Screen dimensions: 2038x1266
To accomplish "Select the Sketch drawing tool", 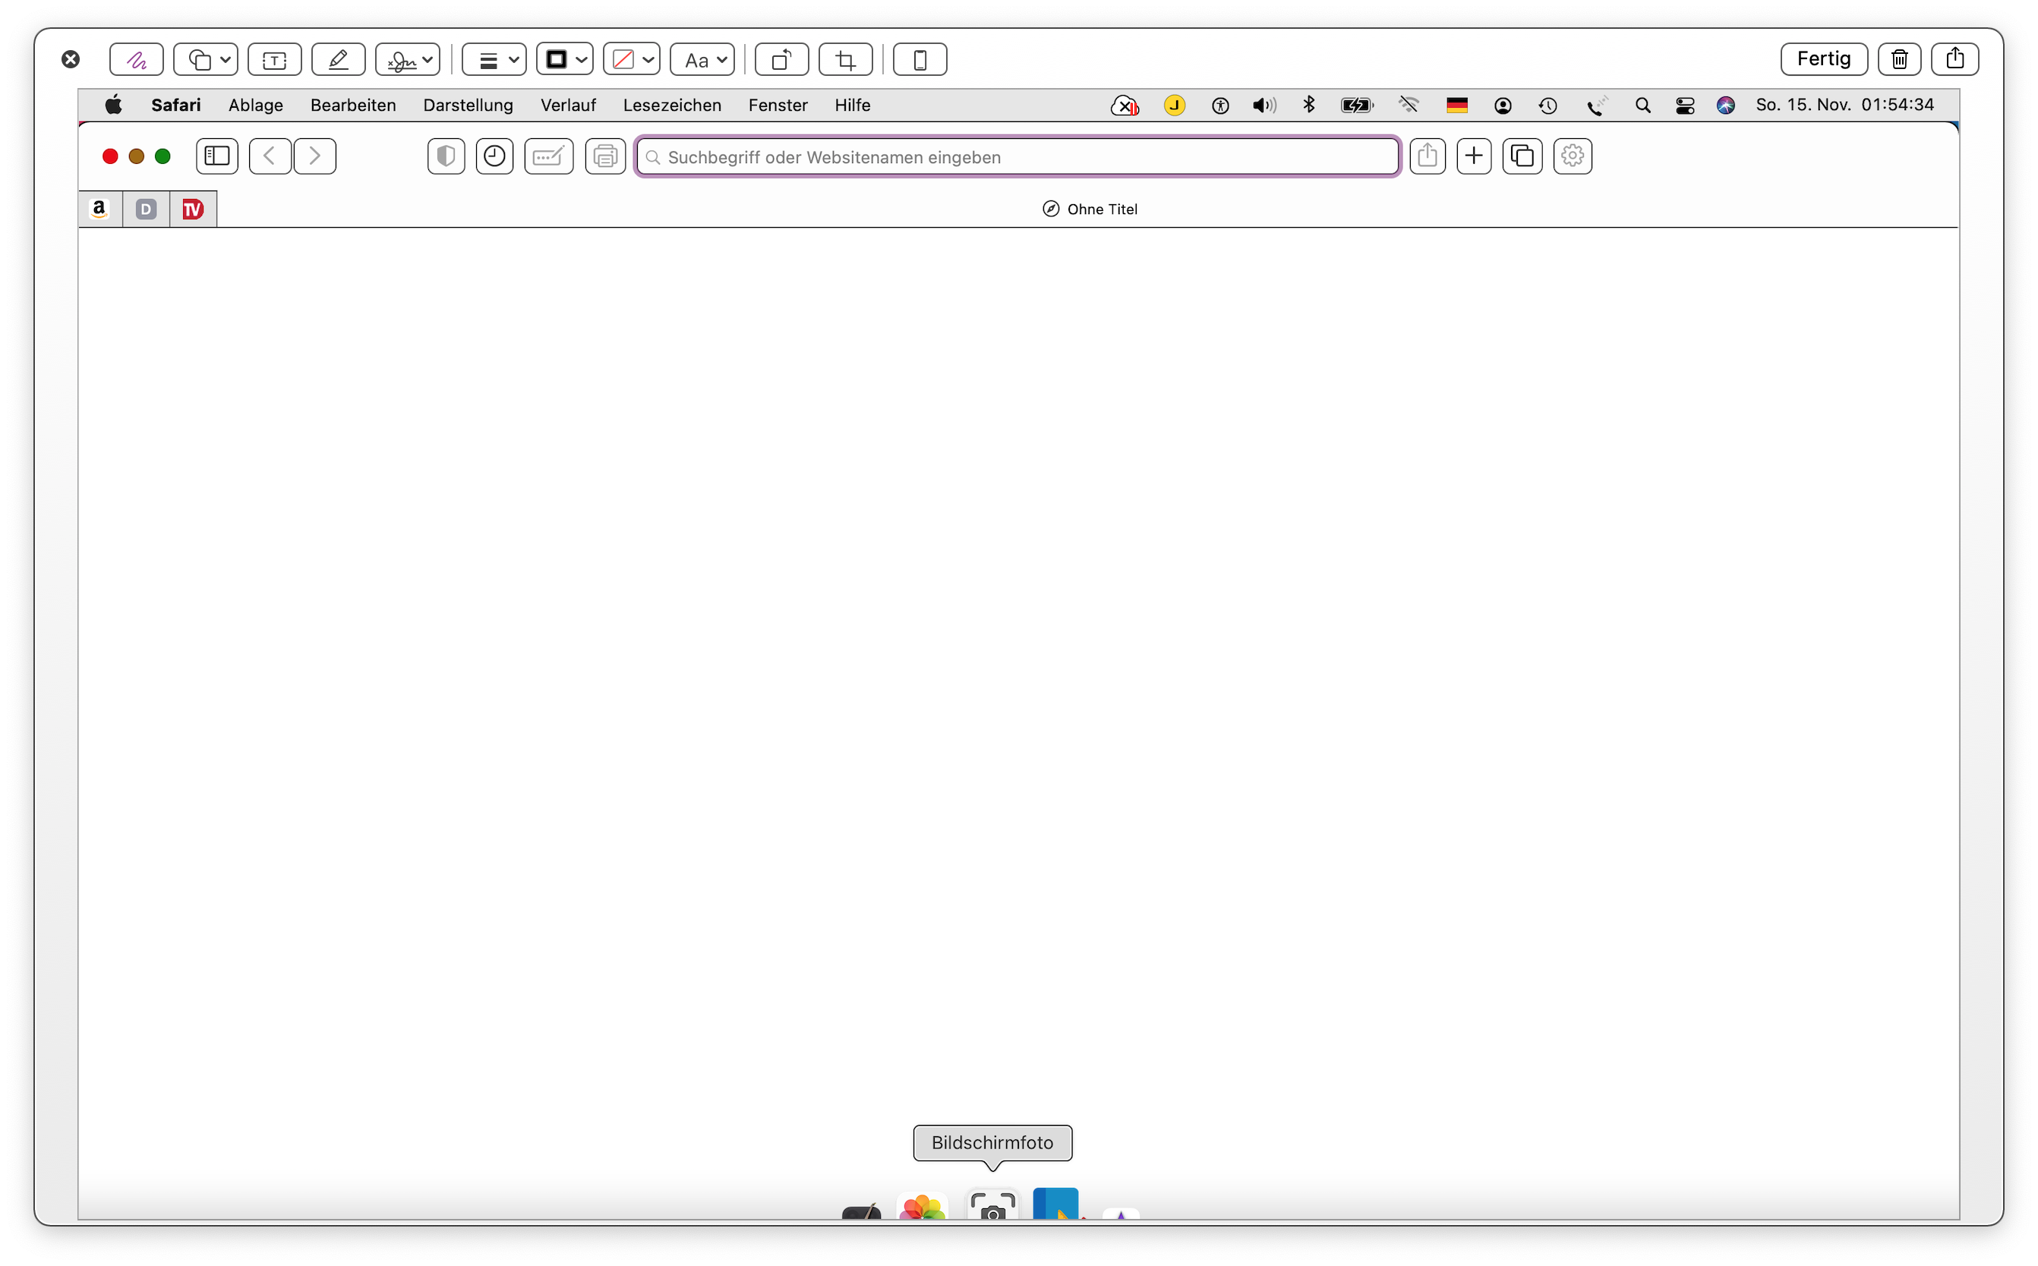I will [136, 59].
